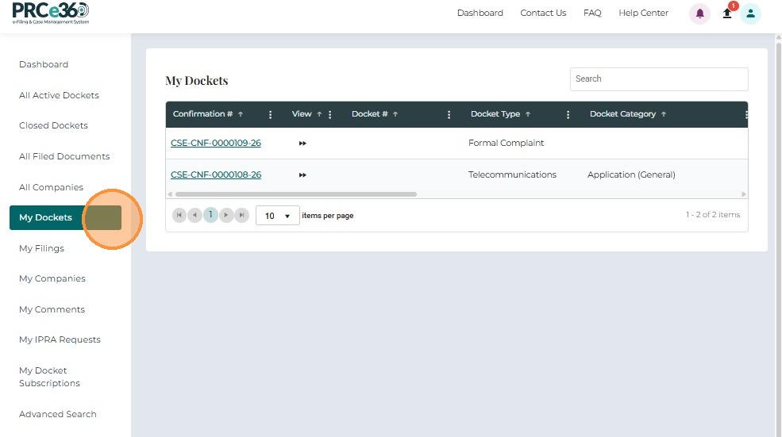Screen dimensions: 782x437
Task: Go to next page of dockets
Action: (x=226, y=215)
